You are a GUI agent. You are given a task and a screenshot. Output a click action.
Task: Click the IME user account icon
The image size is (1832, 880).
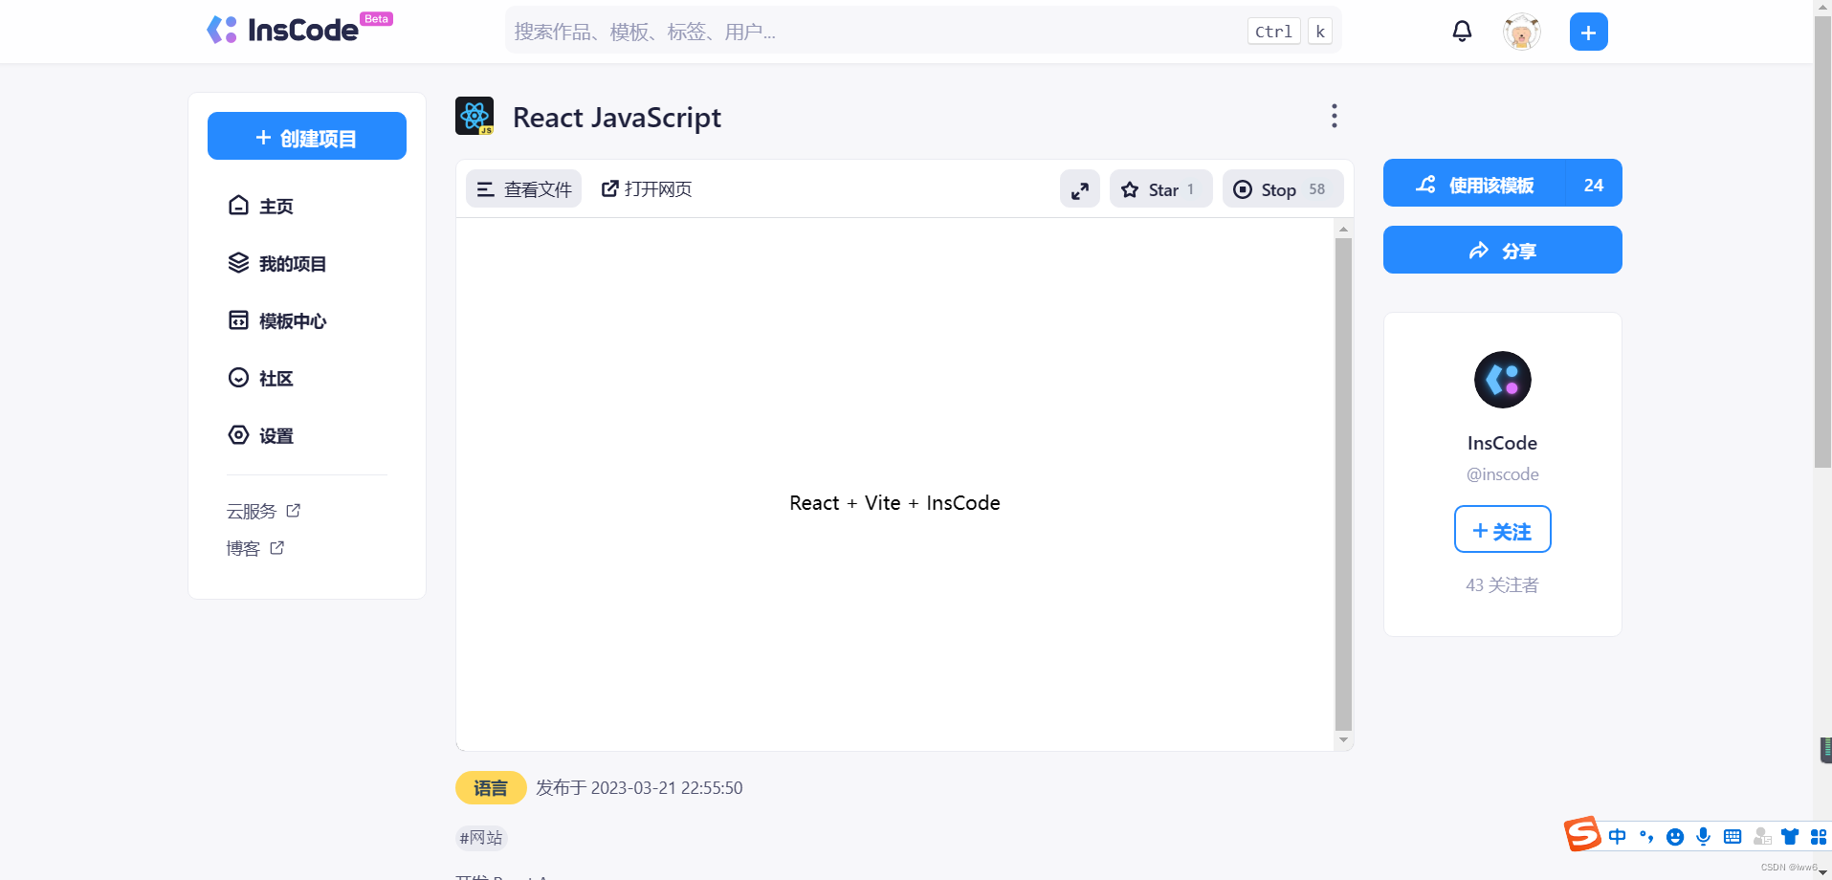1761,837
